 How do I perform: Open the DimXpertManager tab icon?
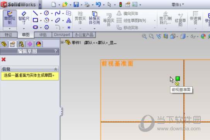(x=30, y=44)
